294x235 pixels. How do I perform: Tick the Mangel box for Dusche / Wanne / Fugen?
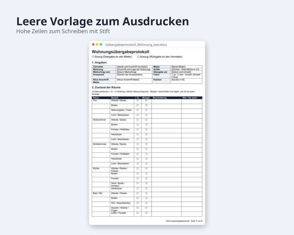point(146,208)
